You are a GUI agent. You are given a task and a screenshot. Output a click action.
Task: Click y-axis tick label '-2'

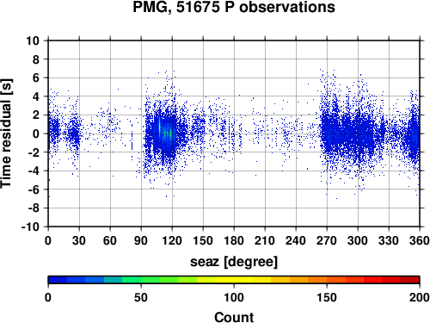pyautogui.click(x=34, y=152)
